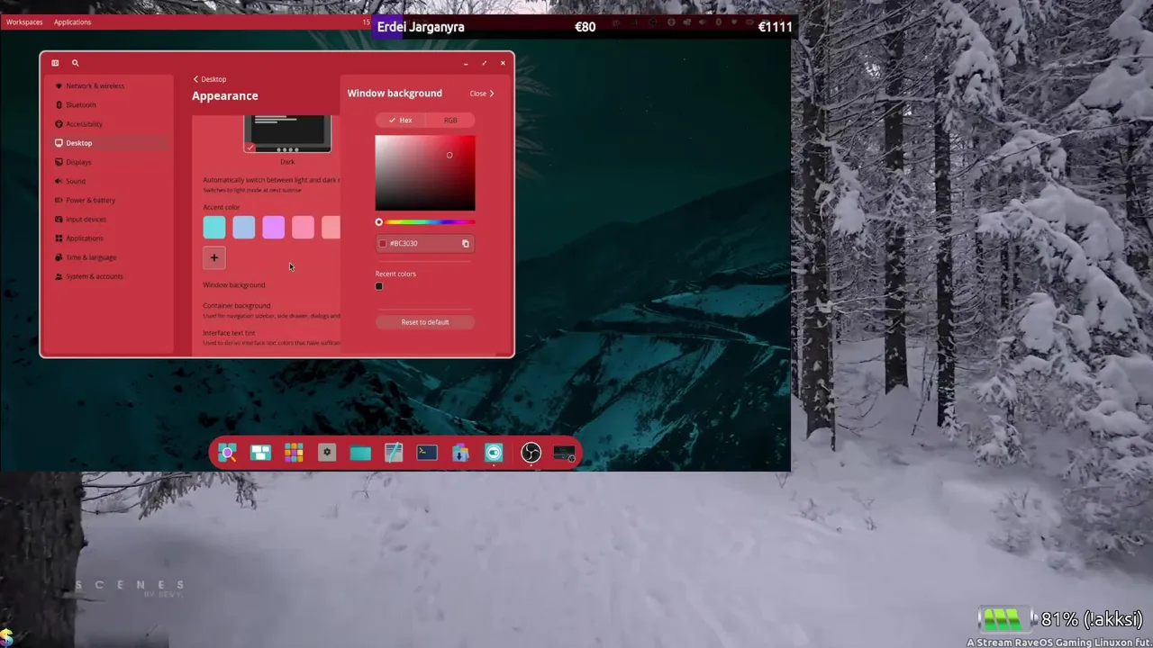The height and width of the screenshot is (648, 1153).
Task: Open the toggle-switch settings app dock icon
Action: pos(494,453)
